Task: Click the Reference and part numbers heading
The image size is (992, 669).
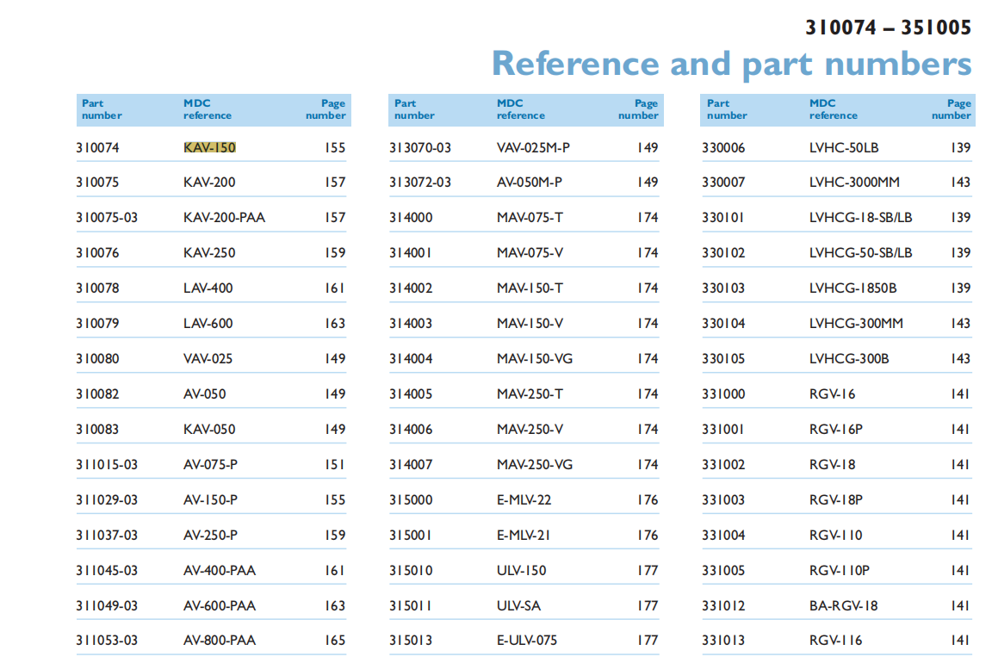Action: 731,64
